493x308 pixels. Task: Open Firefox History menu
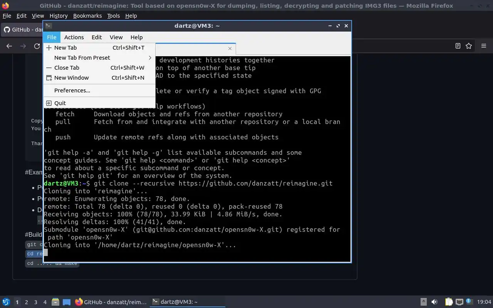click(59, 16)
